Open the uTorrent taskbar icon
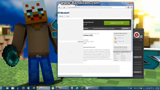 pyautogui.click(x=53, y=88)
